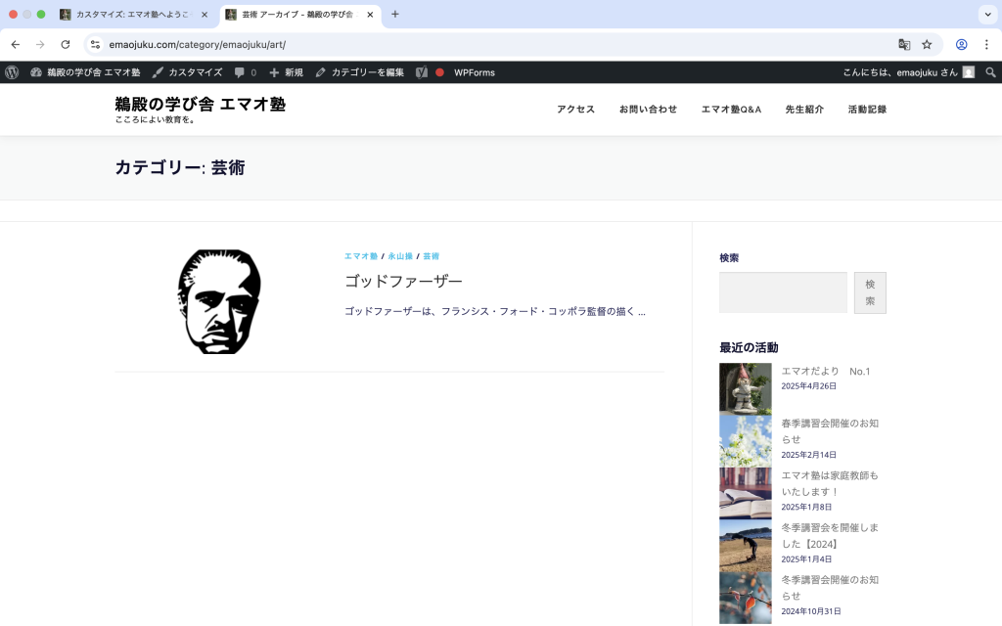Click the open book thumbnail
This screenshot has height=626, width=1002.
pyautogui.click(x=745, y=493)
